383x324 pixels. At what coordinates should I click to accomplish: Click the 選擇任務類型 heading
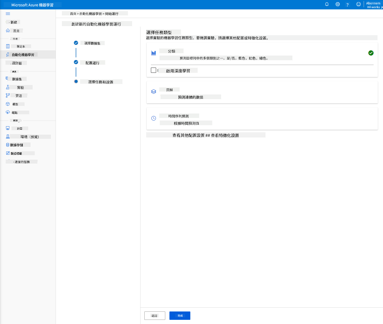click(159, 32)
